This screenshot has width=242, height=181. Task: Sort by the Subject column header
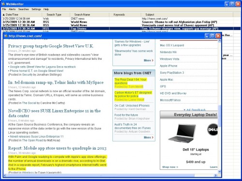pos(187,14)
